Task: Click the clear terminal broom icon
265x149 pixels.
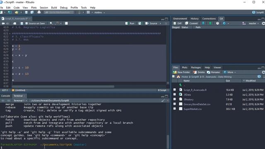Action: [x=163, y=101]
